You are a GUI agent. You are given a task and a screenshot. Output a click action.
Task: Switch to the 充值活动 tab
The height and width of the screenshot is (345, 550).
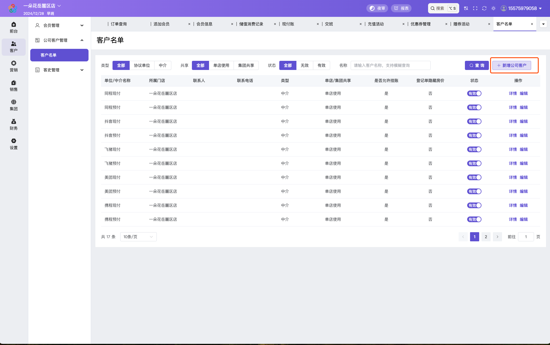click(x=376, y=24)
